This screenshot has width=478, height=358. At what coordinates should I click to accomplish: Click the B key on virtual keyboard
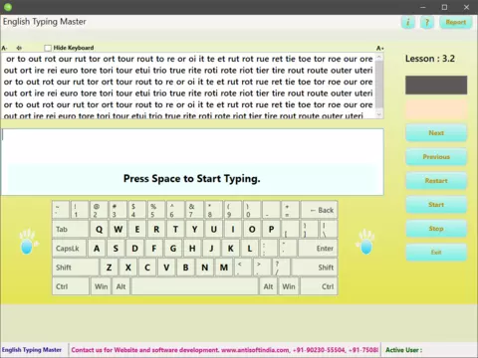pos(185,268)
